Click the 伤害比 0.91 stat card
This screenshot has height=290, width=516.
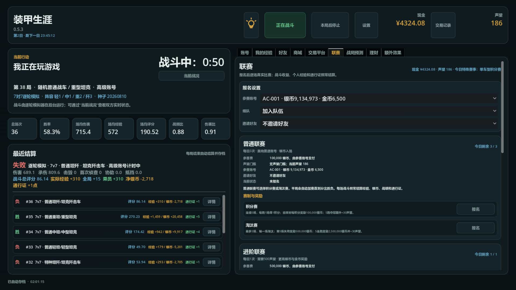(216, 129)
